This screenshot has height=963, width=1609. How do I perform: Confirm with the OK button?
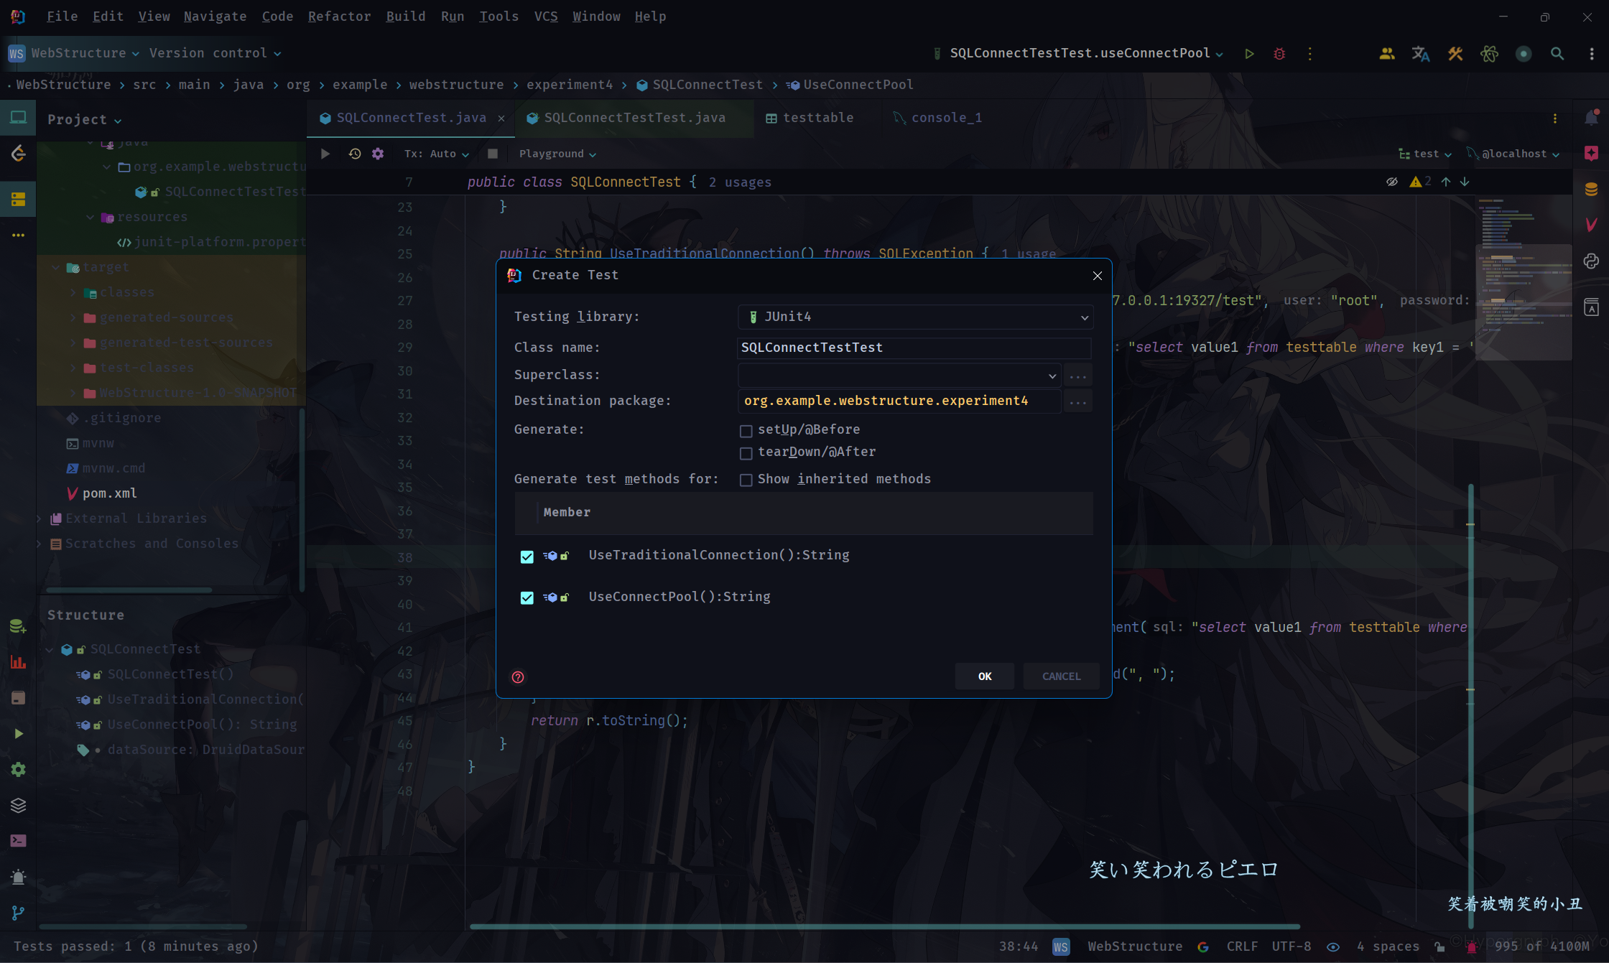tap(985, 676)
